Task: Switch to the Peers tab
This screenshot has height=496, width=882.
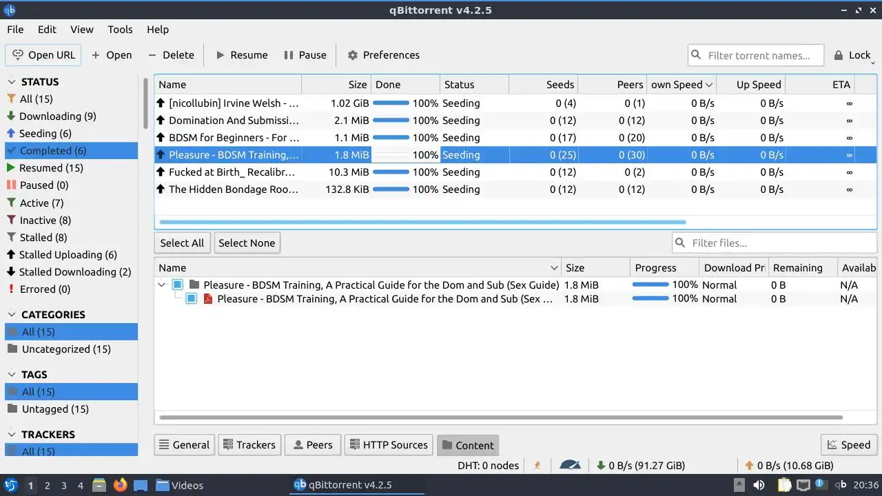Action: point(312,445)
